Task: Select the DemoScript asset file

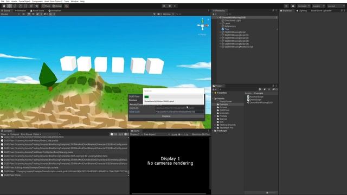Action: tap(255, 100)
